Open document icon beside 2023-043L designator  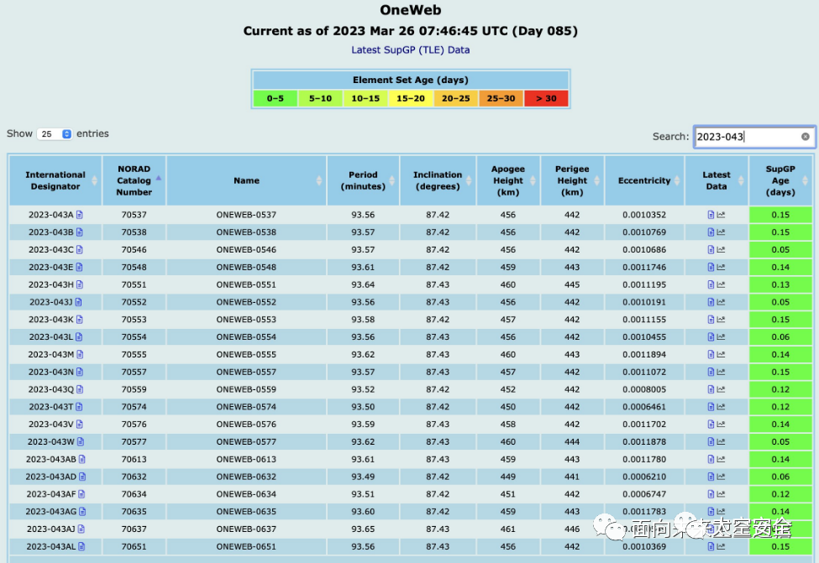[x=79, y=336]
